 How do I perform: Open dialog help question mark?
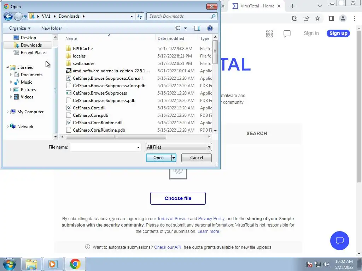[210, 28]
